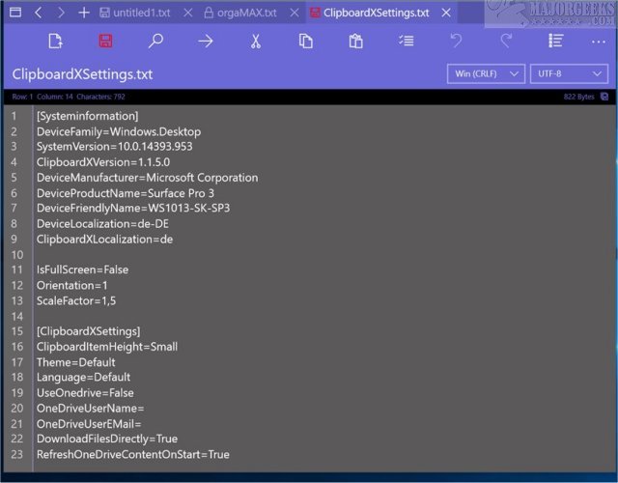Click the DeviceProductName=Surface Pro 3 line
The image size is (618, 483).
(x=126, y=193)
